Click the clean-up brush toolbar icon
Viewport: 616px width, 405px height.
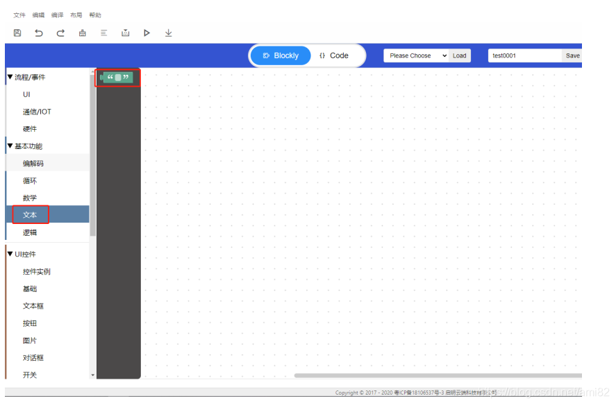coord(82,33)
